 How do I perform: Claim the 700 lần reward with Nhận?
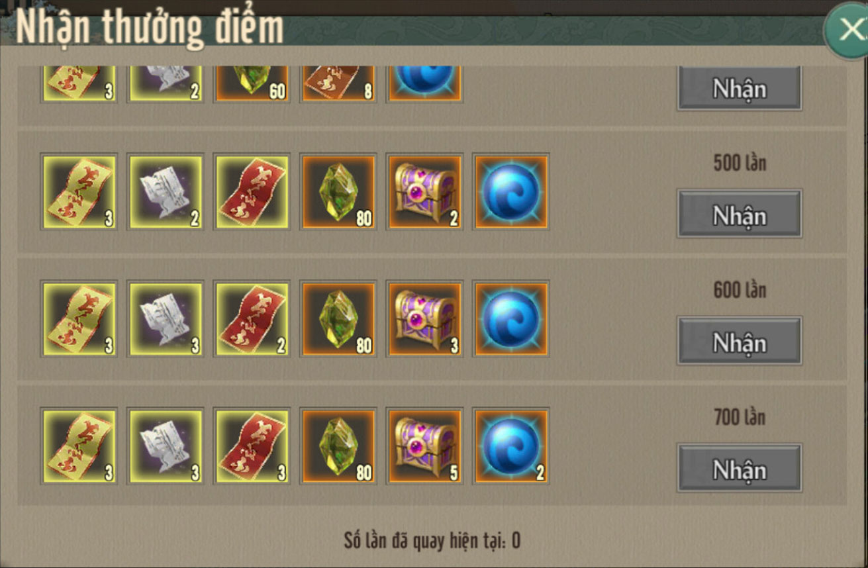pos(739,468)
